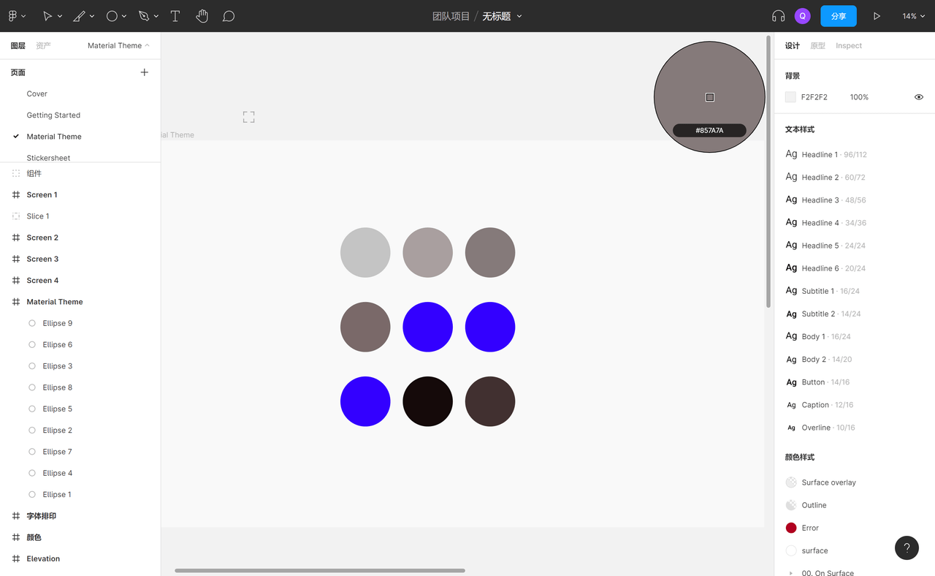Expand the 00. On Surface color group
The height and width of the screenshot is (576, 935).
point(791,573)
